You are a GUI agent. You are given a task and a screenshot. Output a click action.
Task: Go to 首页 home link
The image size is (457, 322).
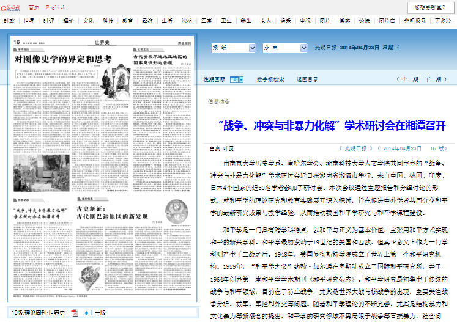34,7
